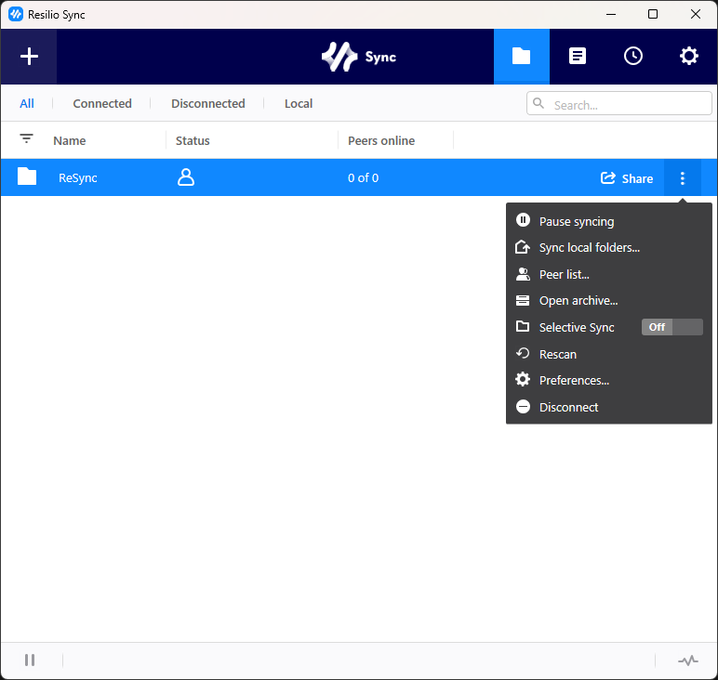Click the ReSync folder name
This screenshot has height=680, width=718.
[78, 177]
